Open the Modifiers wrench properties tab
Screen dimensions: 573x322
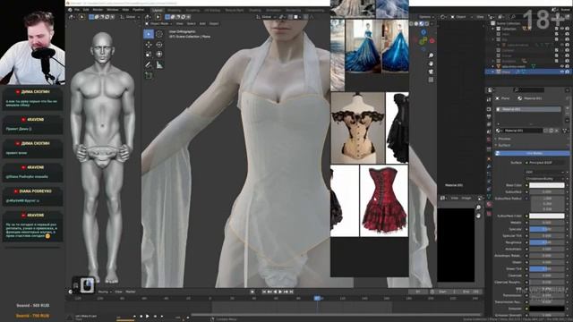pyautogui.click(x=489, y=166)
